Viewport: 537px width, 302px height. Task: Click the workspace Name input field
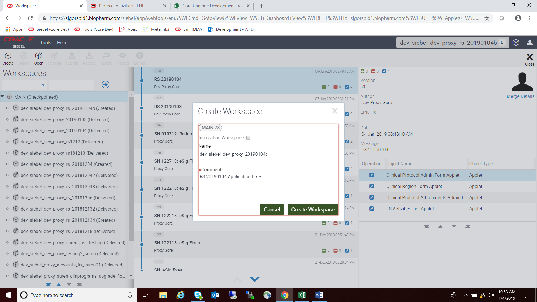(268, 154)
